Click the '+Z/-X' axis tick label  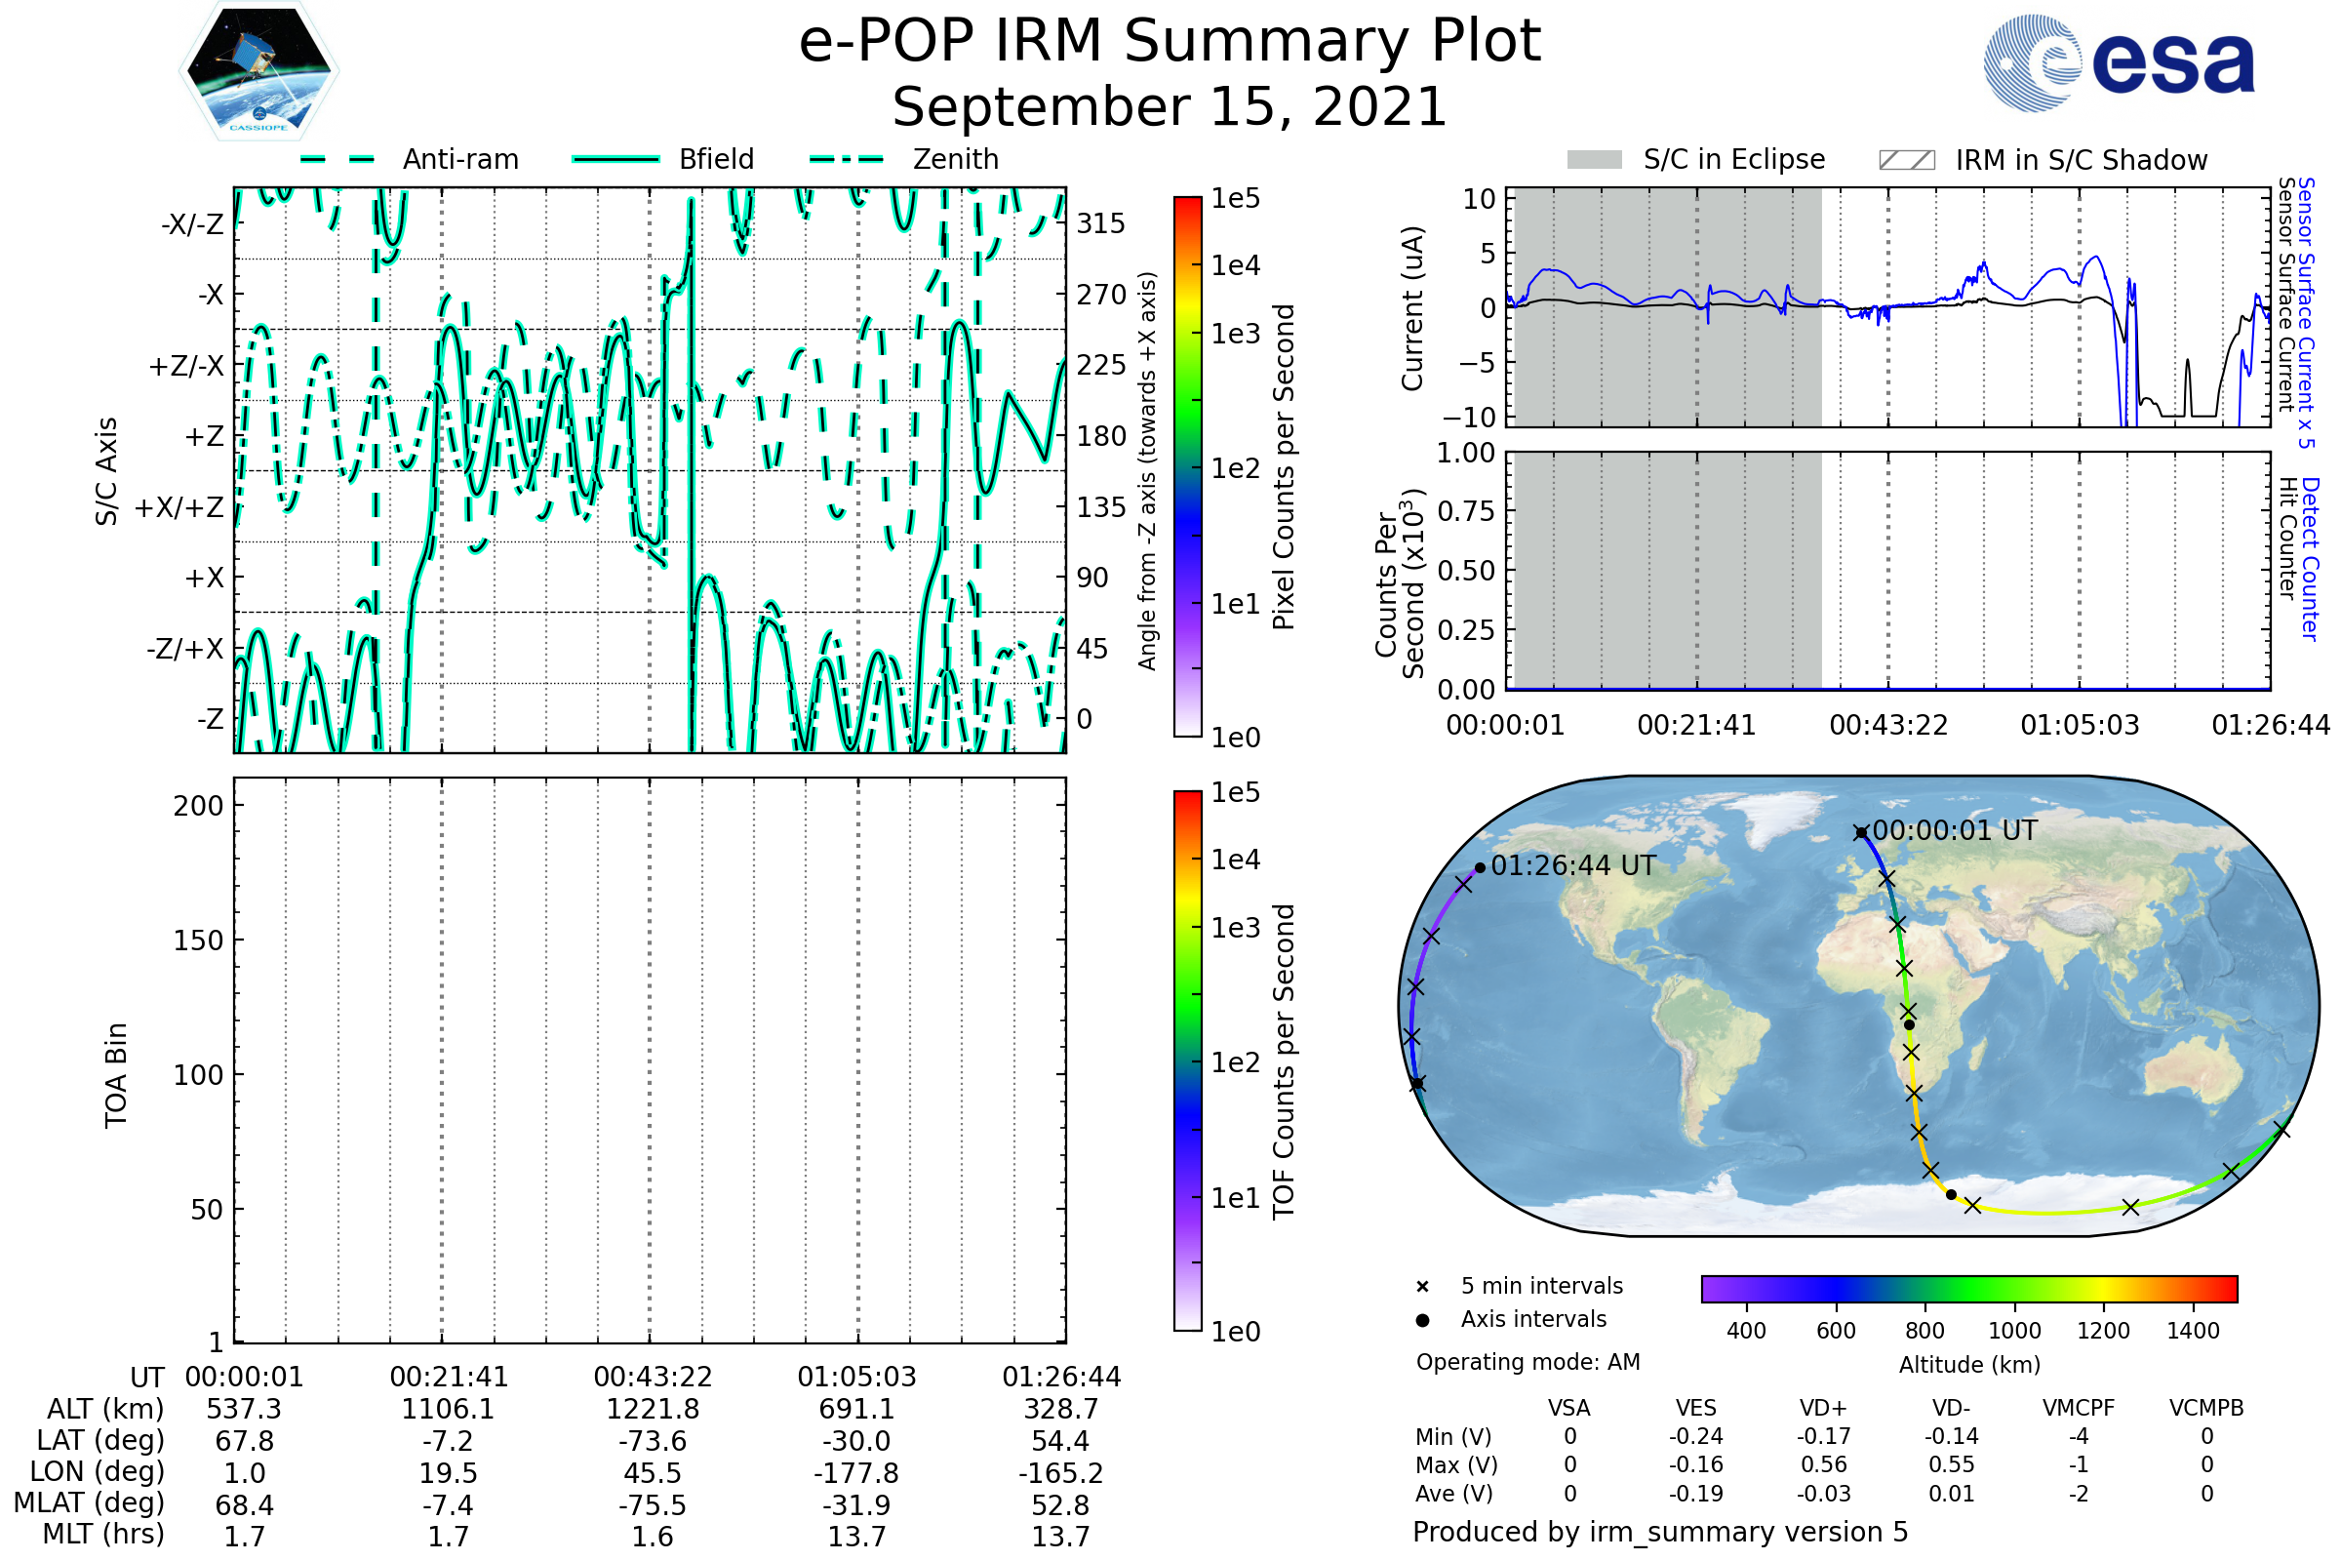pos(186,367)
